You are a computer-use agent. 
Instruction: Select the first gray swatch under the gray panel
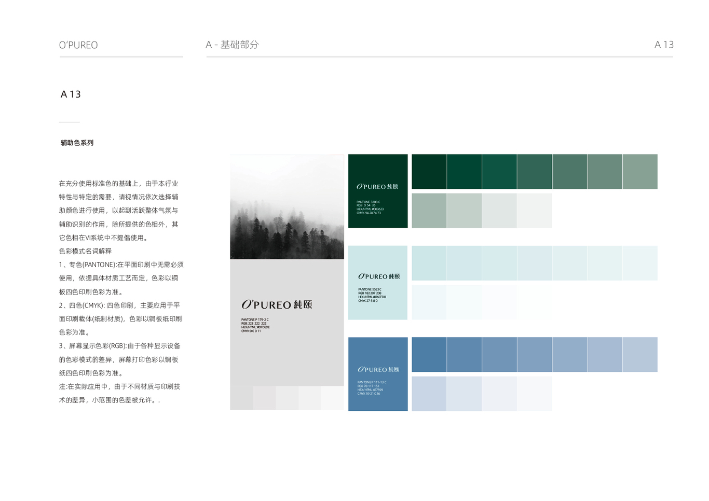tap(242, 398)
